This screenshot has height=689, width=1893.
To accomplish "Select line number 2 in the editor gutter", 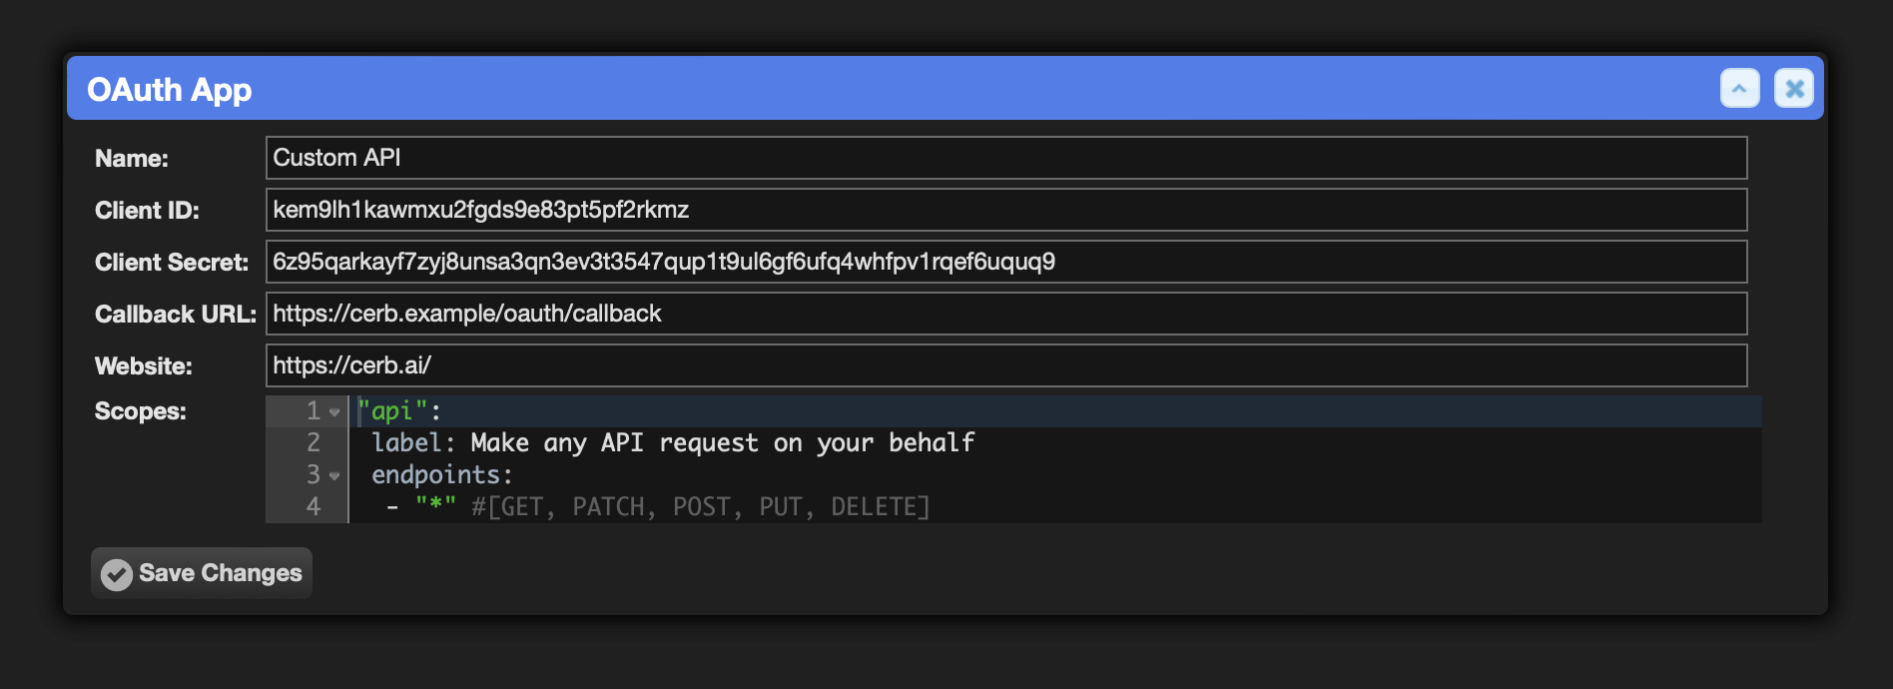I will coord(314,442).
